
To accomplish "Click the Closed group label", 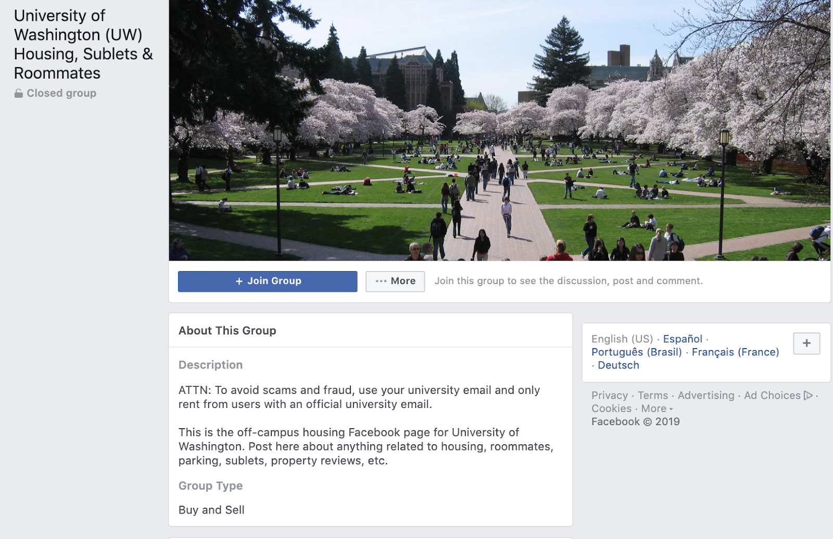I will [x=61, y=94].
